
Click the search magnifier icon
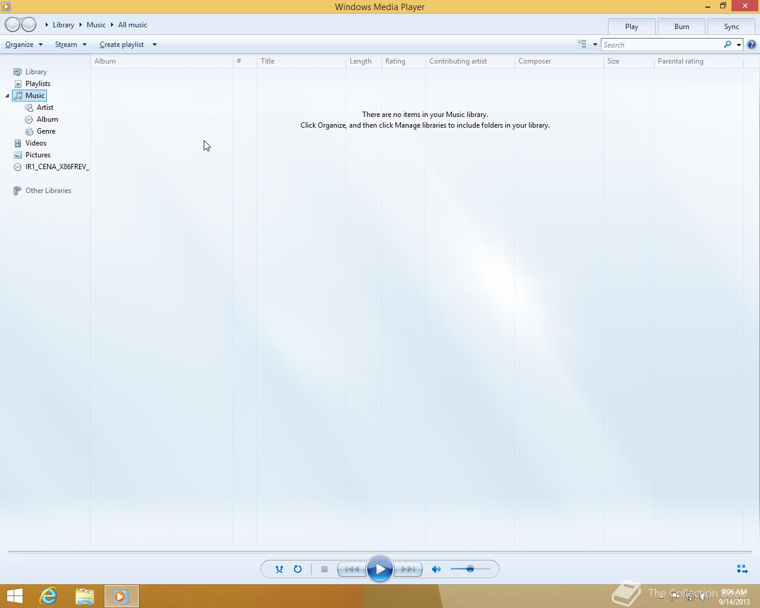(x=727, y=45)
